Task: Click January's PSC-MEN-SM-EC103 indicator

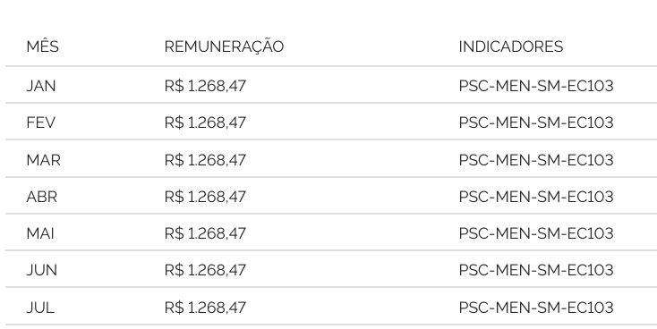Action: [536, 86]
